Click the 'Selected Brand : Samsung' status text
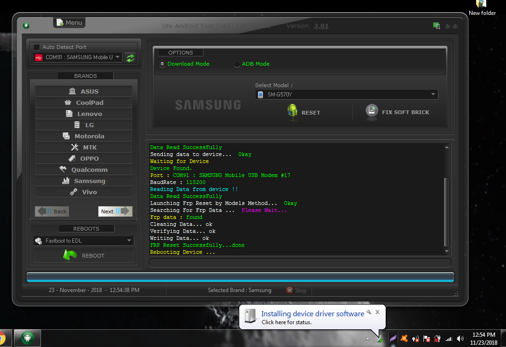506x347 pixels. tap(239, 290)
